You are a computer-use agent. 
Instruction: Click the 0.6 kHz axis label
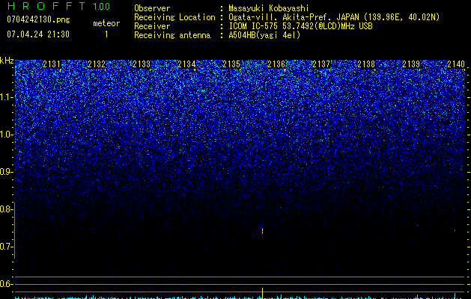coord(5,284)
